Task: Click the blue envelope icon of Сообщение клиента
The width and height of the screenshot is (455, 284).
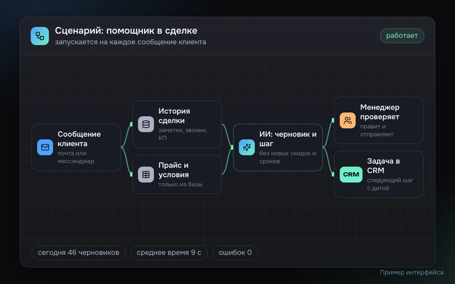Action: pyautogui.click(x=45, y=147)
